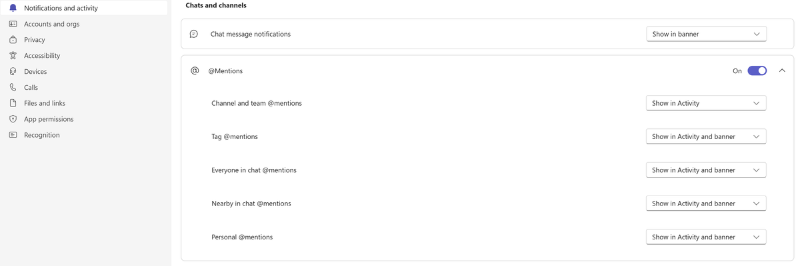Click the @Mentions row label
The height and width of the screenshot is (266, 800).
click(x=225, y=70)
